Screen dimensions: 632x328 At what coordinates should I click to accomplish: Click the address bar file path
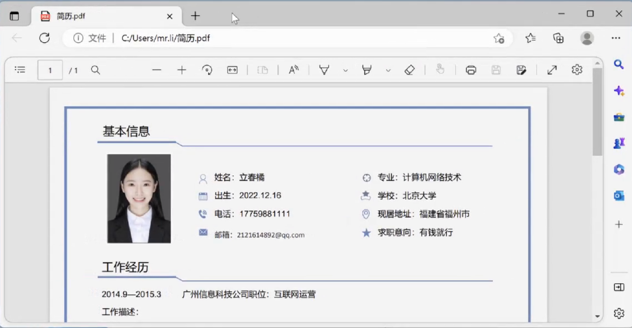tap(166, 38)
